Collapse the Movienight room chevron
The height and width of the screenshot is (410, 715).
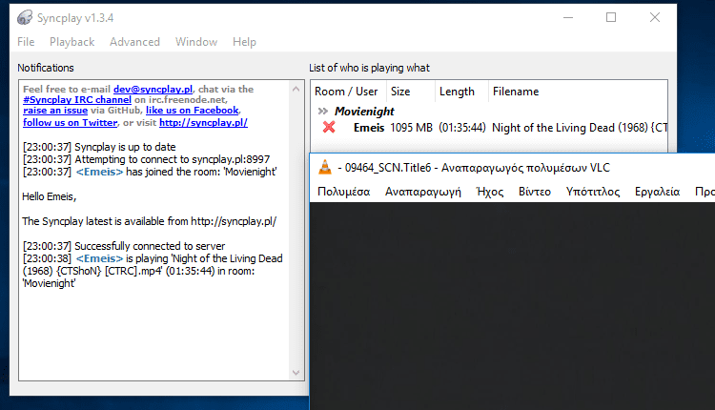tap(323, 111)
